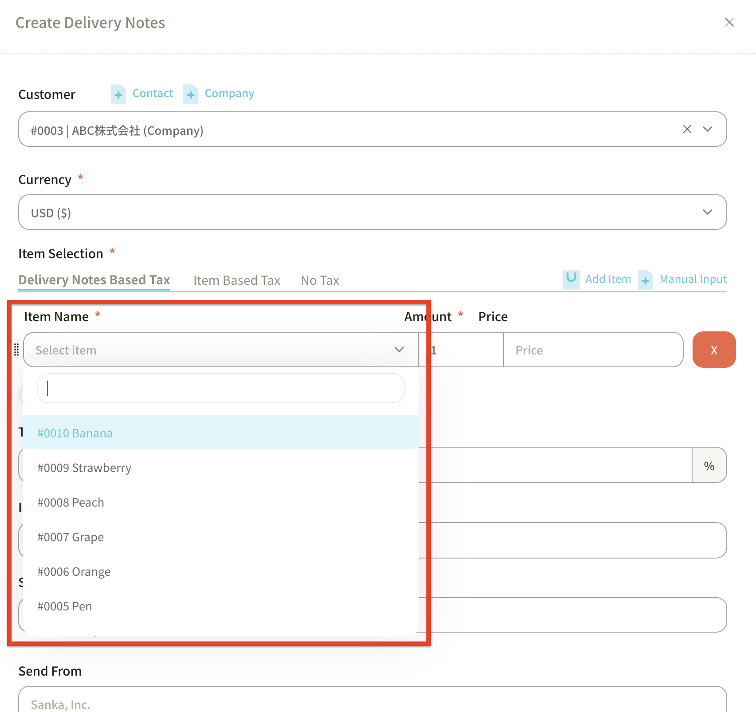The image size is (756, 712).
Task: Click the Add Item icon
Action: (571, 279)
